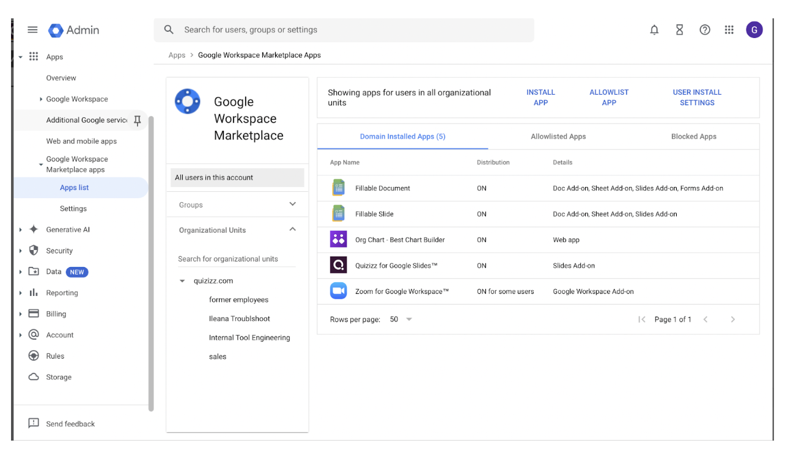Click the Rules steering wheel icon
The height and width of the screenshot is (451, 785).
click(x=34, y=356)
